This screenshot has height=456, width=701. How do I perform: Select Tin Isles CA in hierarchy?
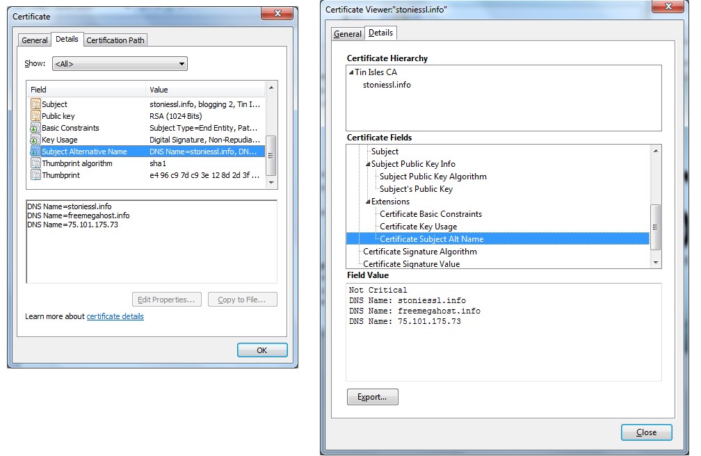tap(376, 72)
